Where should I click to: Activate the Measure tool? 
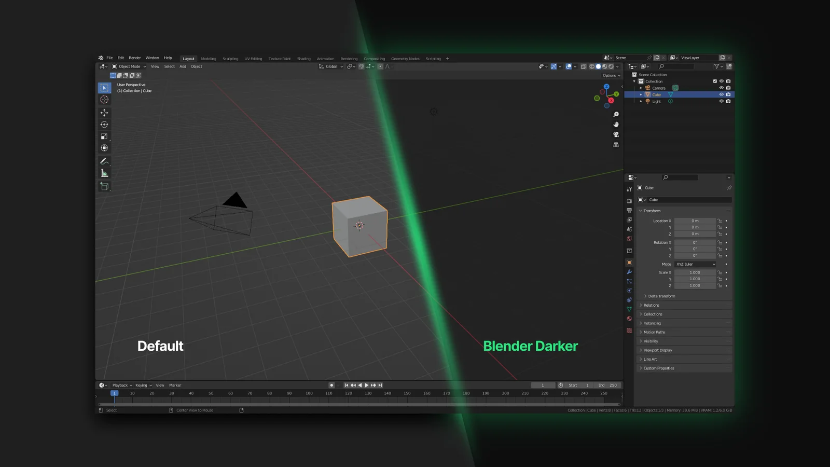(x=104, y=173)
